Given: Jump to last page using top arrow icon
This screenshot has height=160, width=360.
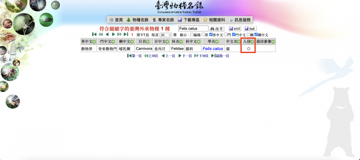Looking at the screenshot, I should coord(126,35).
